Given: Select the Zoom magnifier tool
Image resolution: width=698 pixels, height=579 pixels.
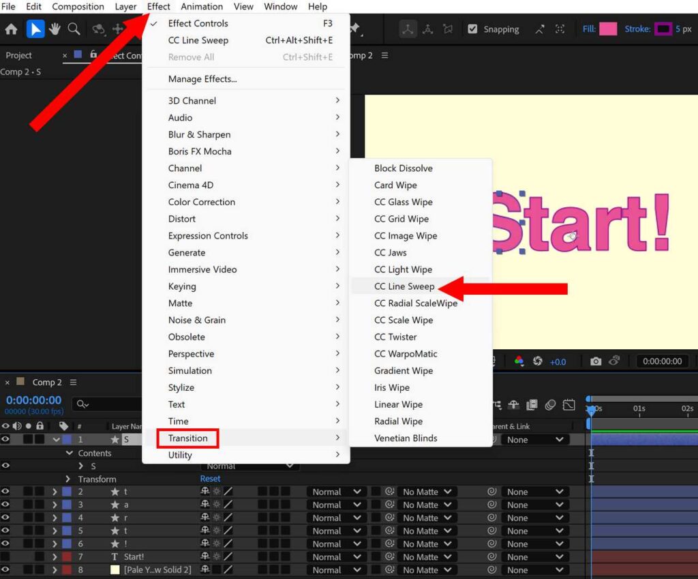Looking at the screenshot, I should click(74, 29).
